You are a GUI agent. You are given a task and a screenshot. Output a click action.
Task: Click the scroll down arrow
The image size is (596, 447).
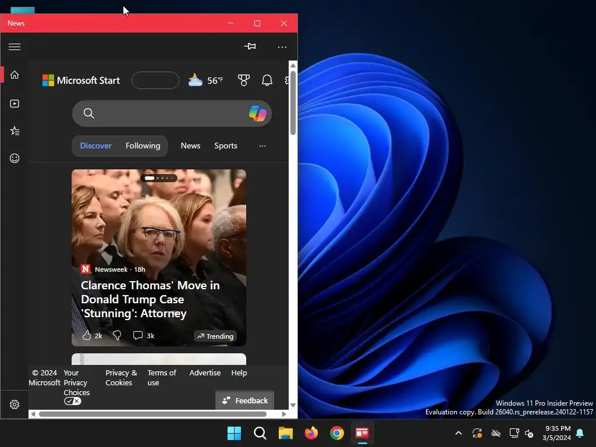coord(293,405)
